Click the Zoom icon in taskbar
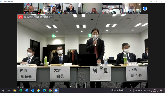165x93 pixels. pos(56,91)
